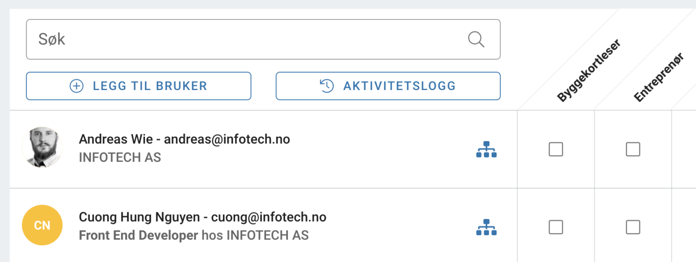
Task: Click the LEGG TIL BRUKER button
Action: [x=139, y=86]
